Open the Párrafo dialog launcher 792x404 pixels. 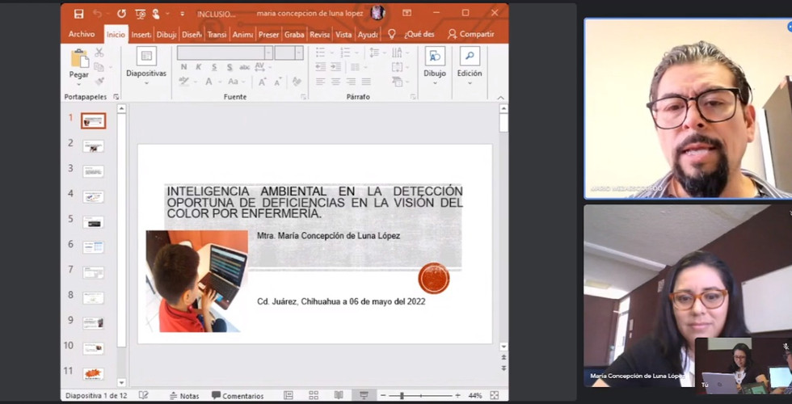pos(413,96)
